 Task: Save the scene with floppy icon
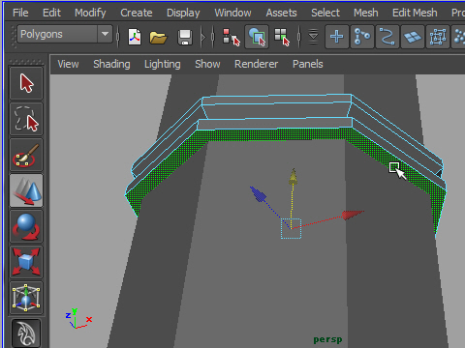185,38
